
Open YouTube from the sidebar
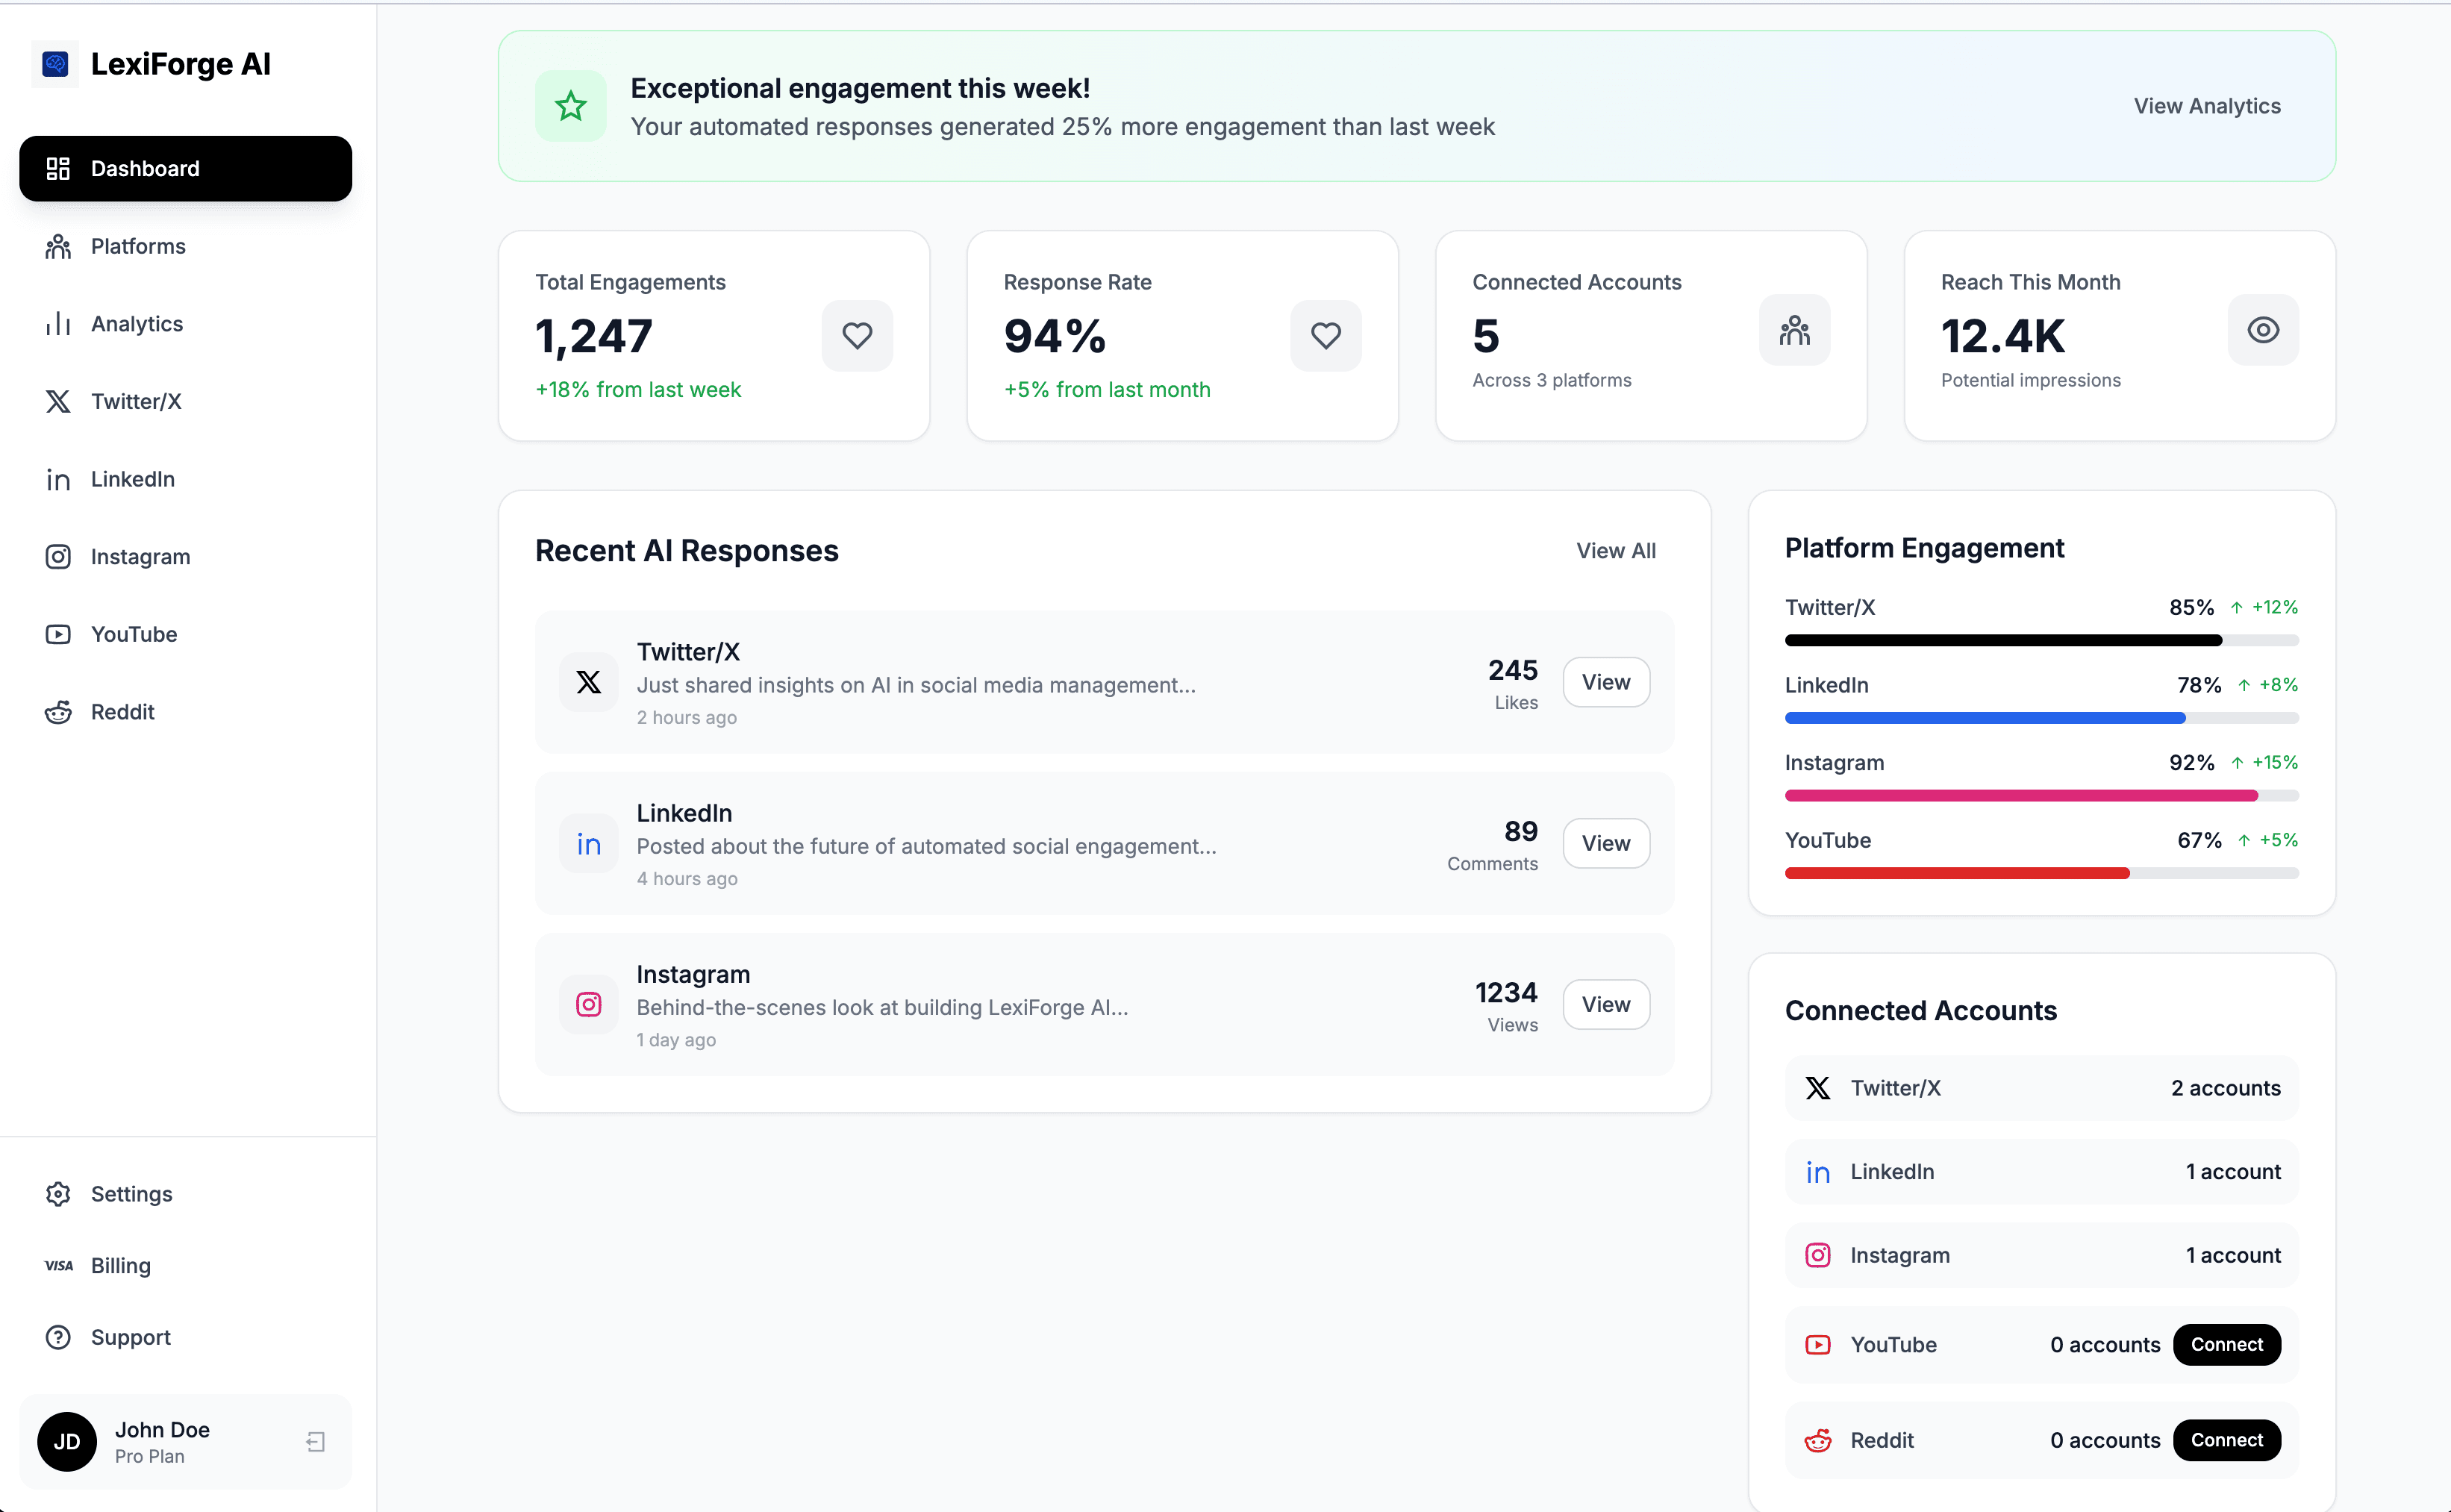click(x=134, y=633)
